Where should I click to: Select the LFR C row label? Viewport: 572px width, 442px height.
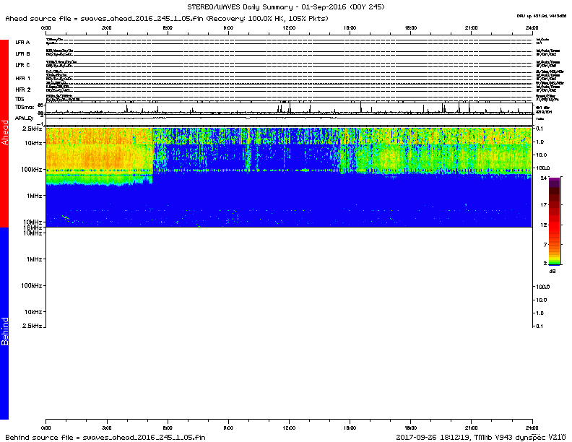click(x=22, y=65)
